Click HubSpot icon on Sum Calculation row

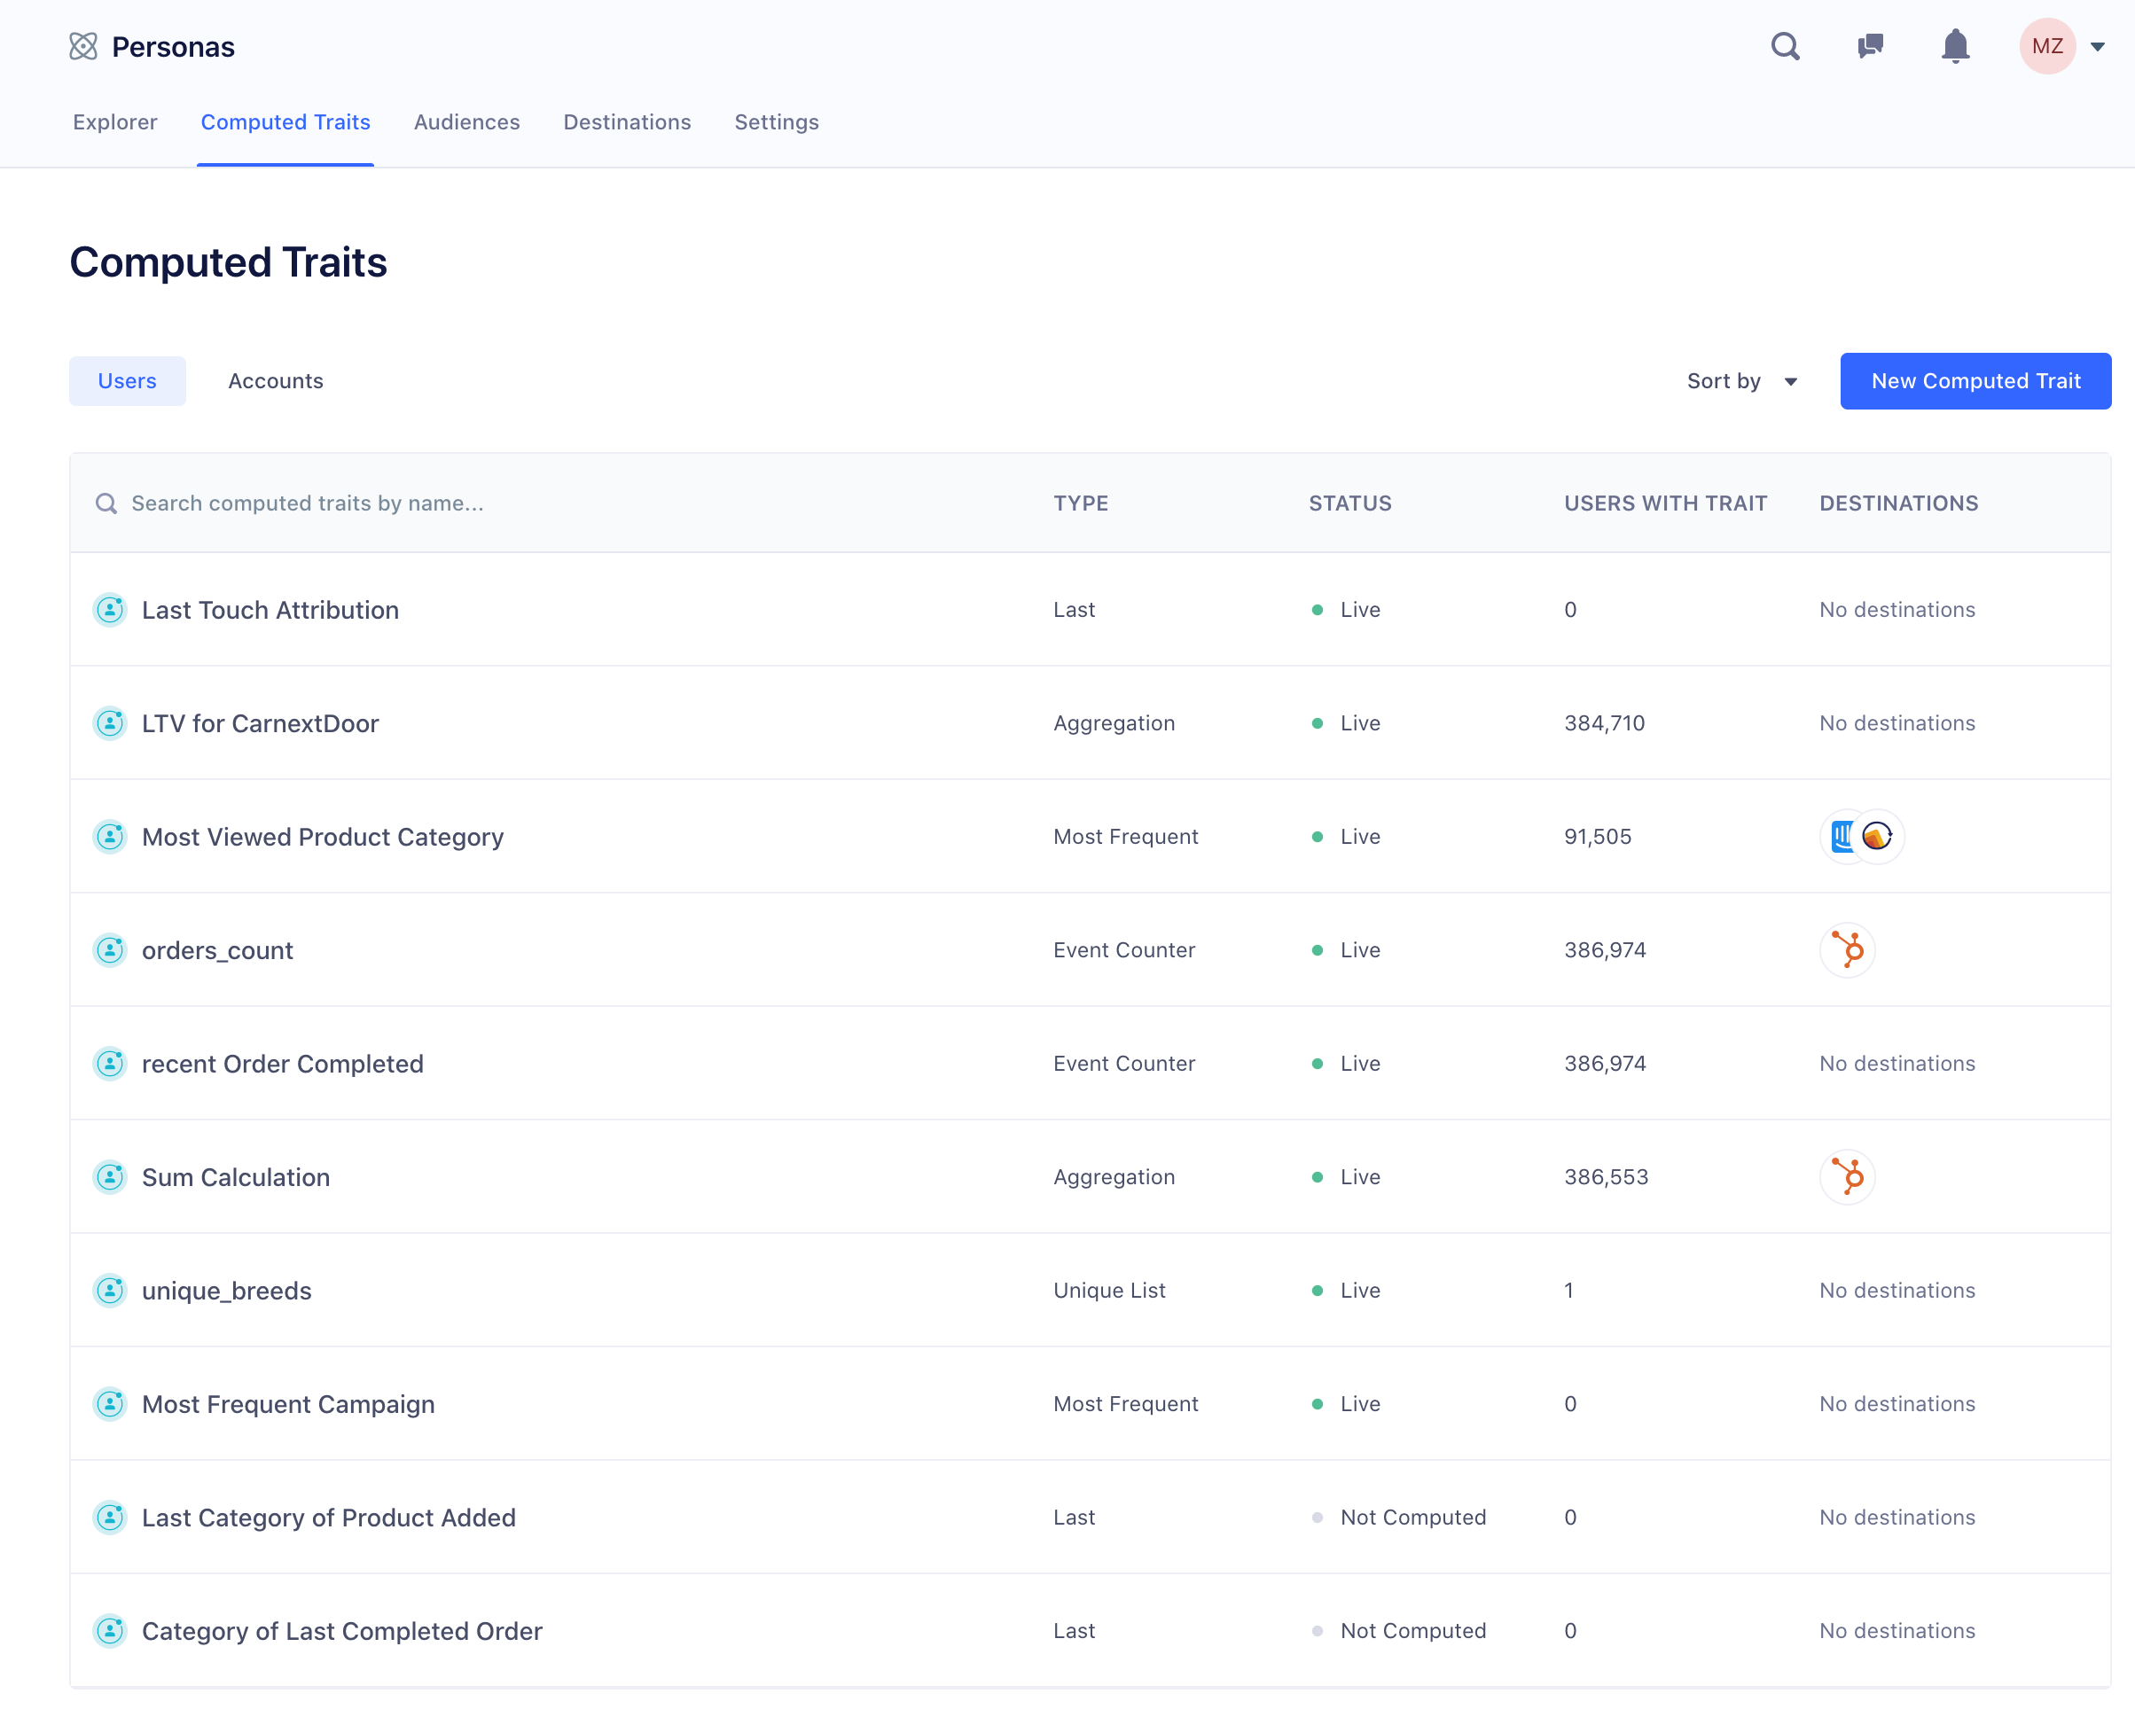coord(1847,1176)
